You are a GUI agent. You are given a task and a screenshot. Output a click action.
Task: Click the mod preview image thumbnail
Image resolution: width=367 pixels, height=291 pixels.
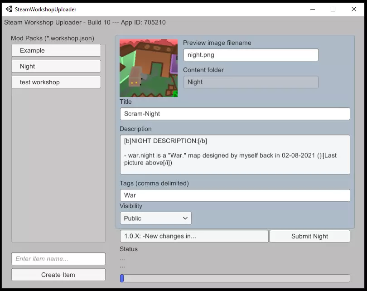(149, 68)
